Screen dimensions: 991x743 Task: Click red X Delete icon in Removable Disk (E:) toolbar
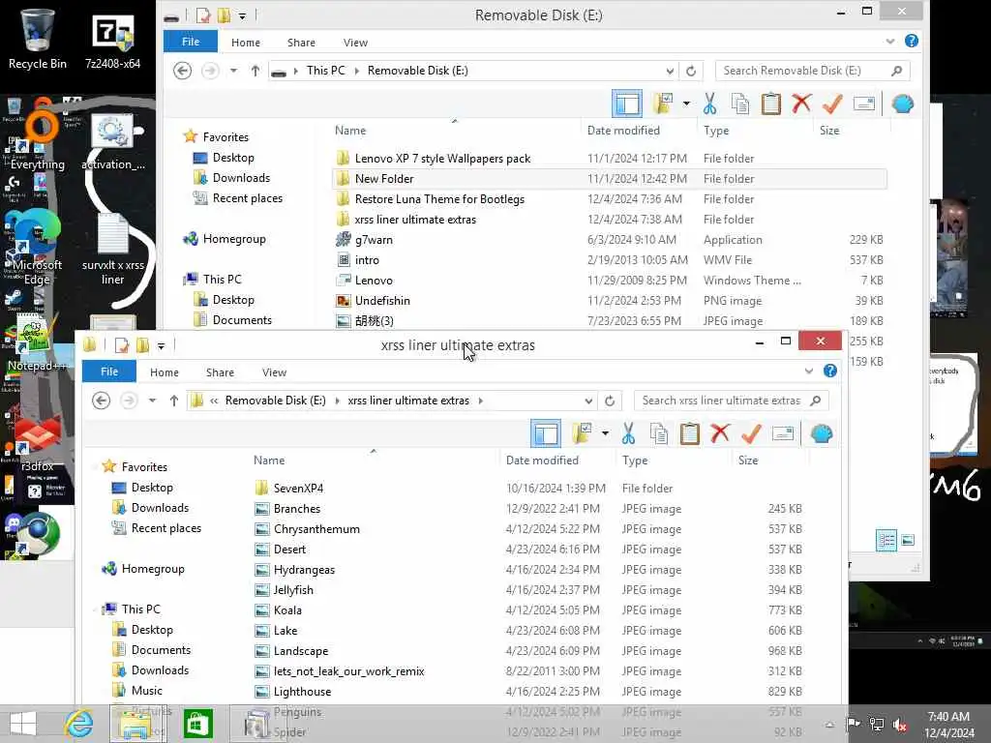click(x=801, y=103)
